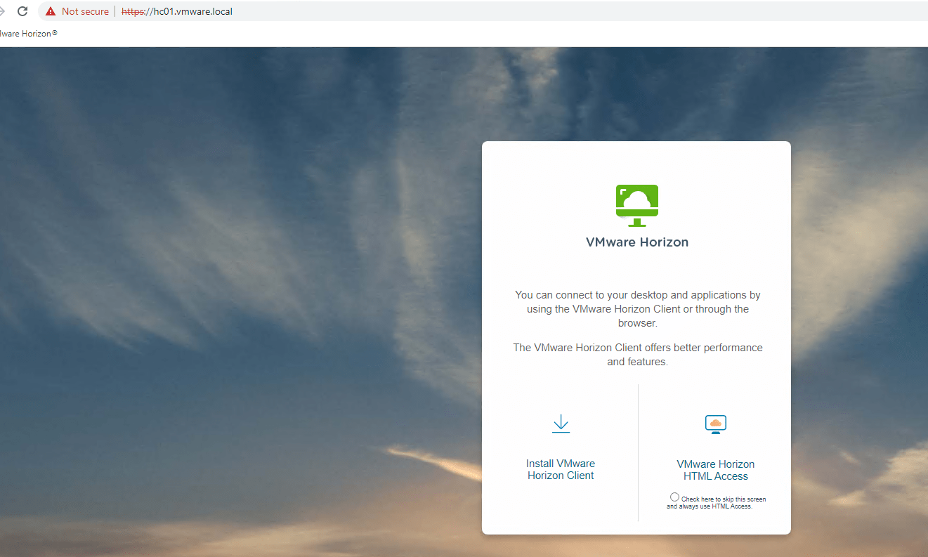Click the orange cloud inside the HTML Access monitor icon

[x=715, y=423]
